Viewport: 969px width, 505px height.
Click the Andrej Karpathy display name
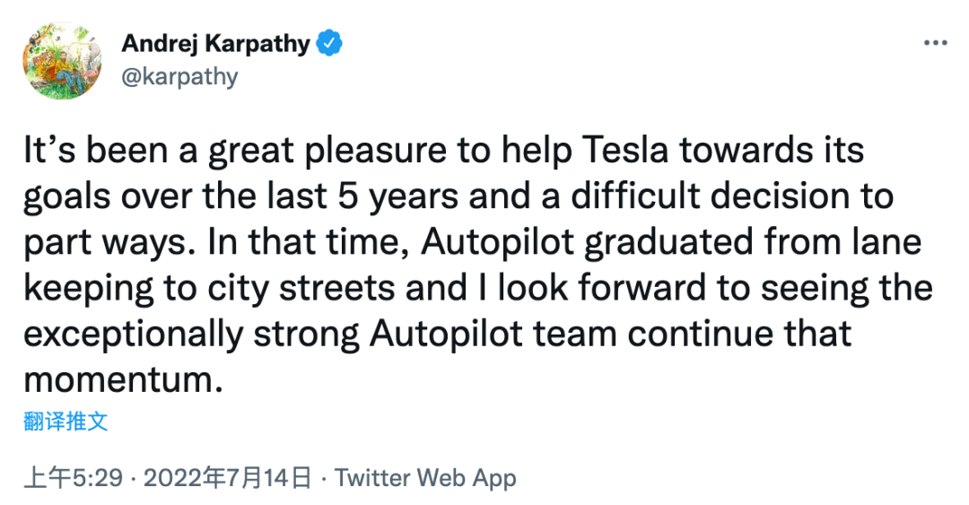215,44
